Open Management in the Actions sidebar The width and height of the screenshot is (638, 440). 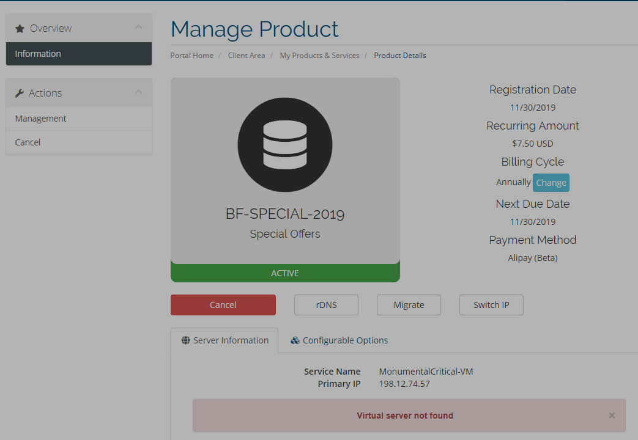tap(41, 119)
